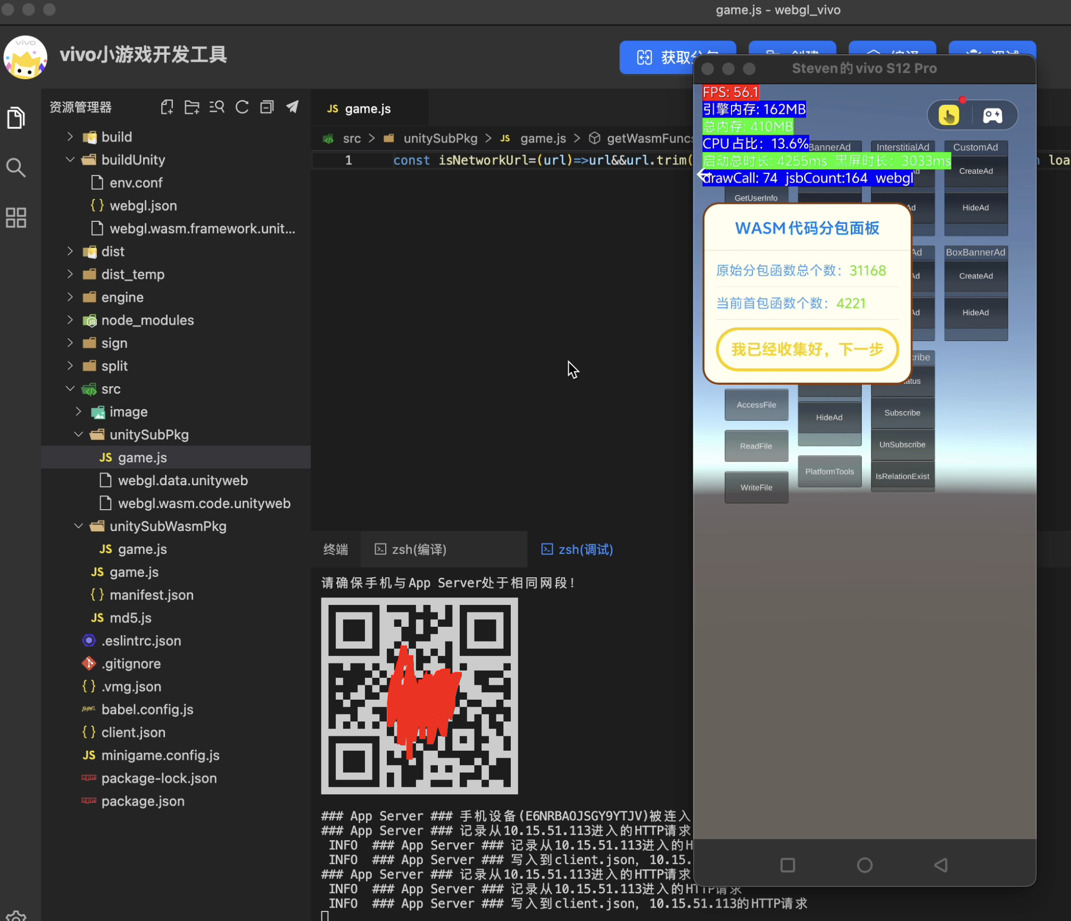Click 我已经收集好，下一步 button
Viewport: 1071px width, 921px height.
tap(807, 350)
